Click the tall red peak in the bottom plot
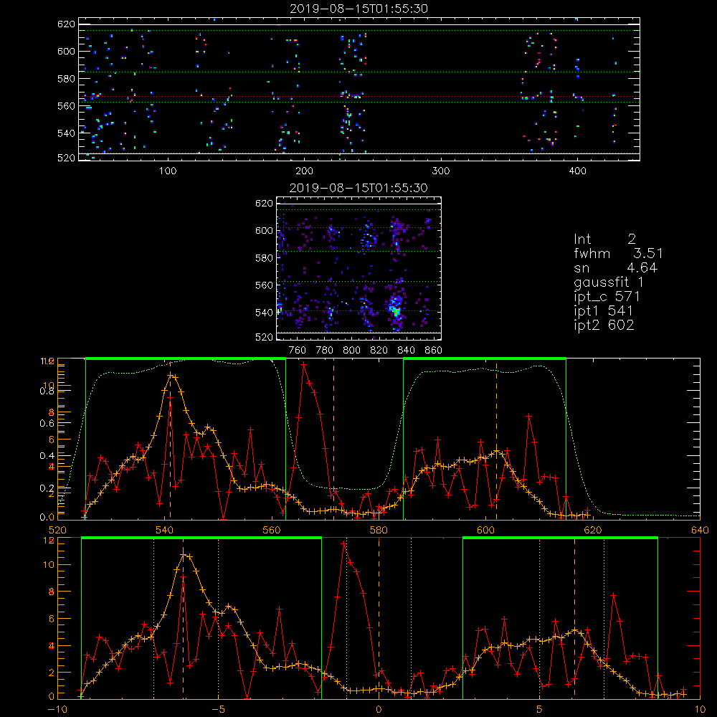717x717 pixels. click(344, 543)
